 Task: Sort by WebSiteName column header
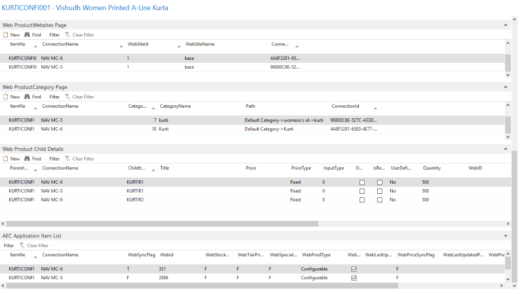pyautogui.click(x=200, y=45)
